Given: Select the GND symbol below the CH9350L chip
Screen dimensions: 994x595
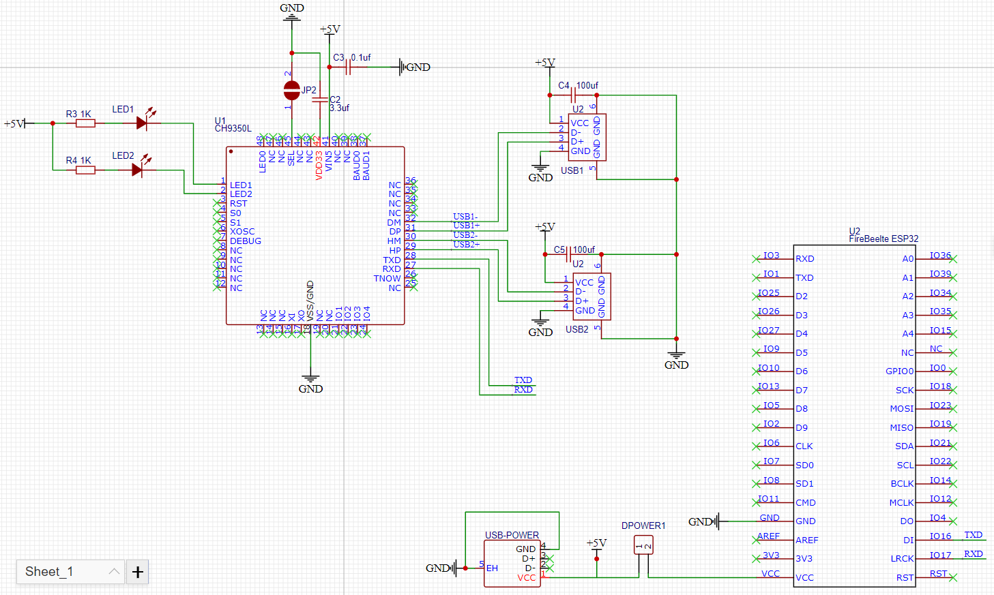Looking at the screenshot, I should coord(310,384).
